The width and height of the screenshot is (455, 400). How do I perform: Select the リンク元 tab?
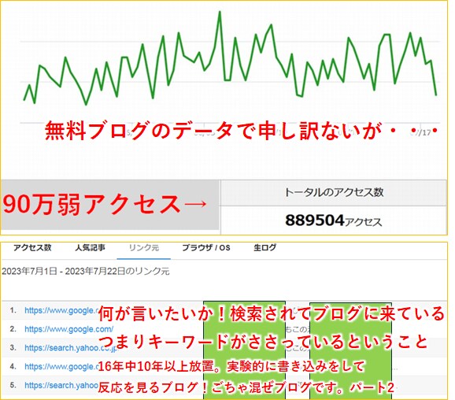[x=143, y=247]
